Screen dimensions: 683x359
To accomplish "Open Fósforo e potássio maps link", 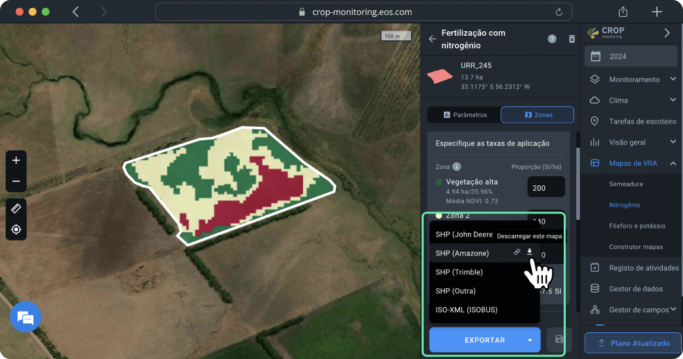I will tap(637, 226).
